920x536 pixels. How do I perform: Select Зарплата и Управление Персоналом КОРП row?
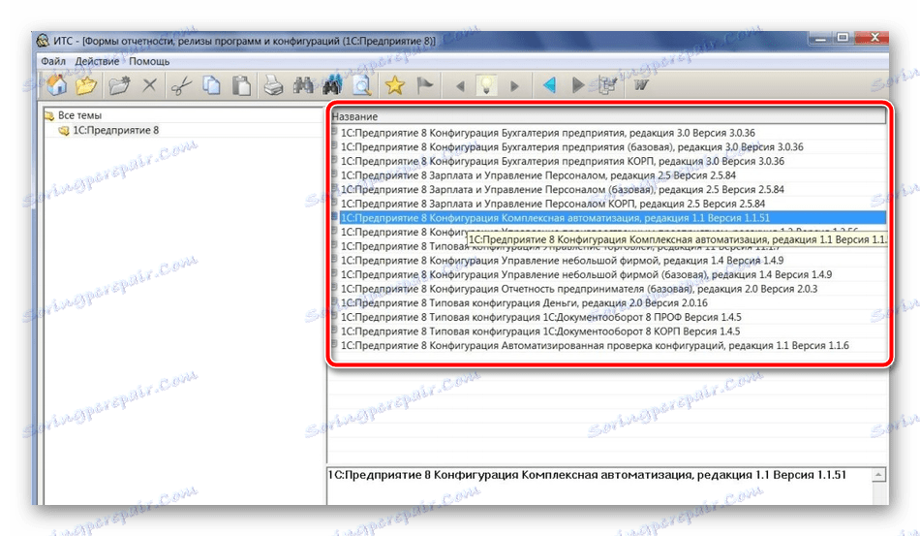(608, 204)
